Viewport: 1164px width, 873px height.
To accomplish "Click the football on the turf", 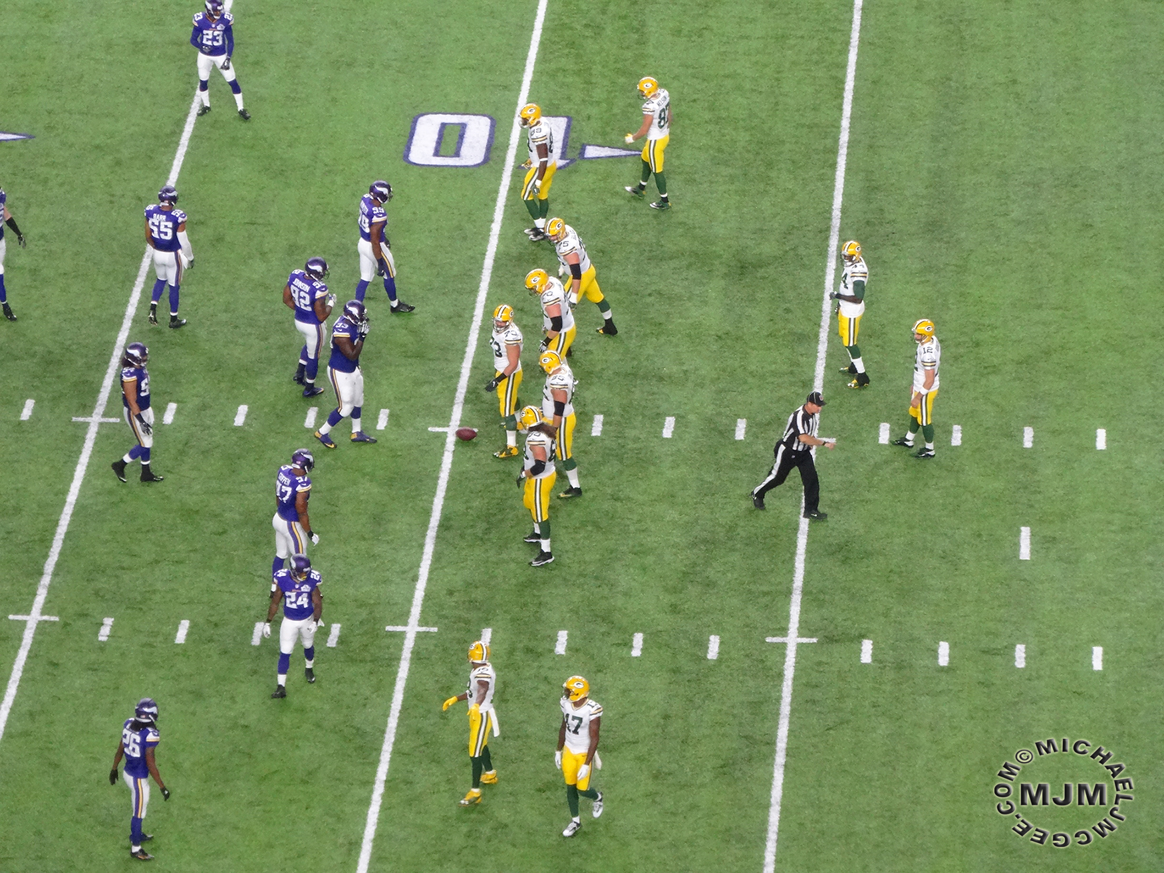I will point(466,434).
